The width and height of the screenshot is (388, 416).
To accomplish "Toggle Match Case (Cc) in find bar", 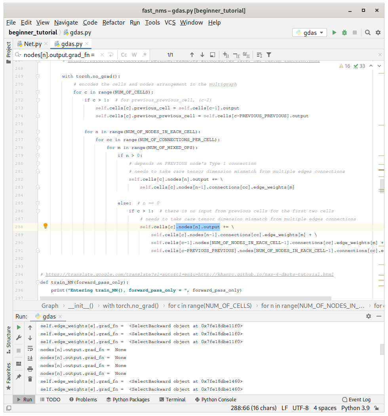I will [x=124, y=55].
